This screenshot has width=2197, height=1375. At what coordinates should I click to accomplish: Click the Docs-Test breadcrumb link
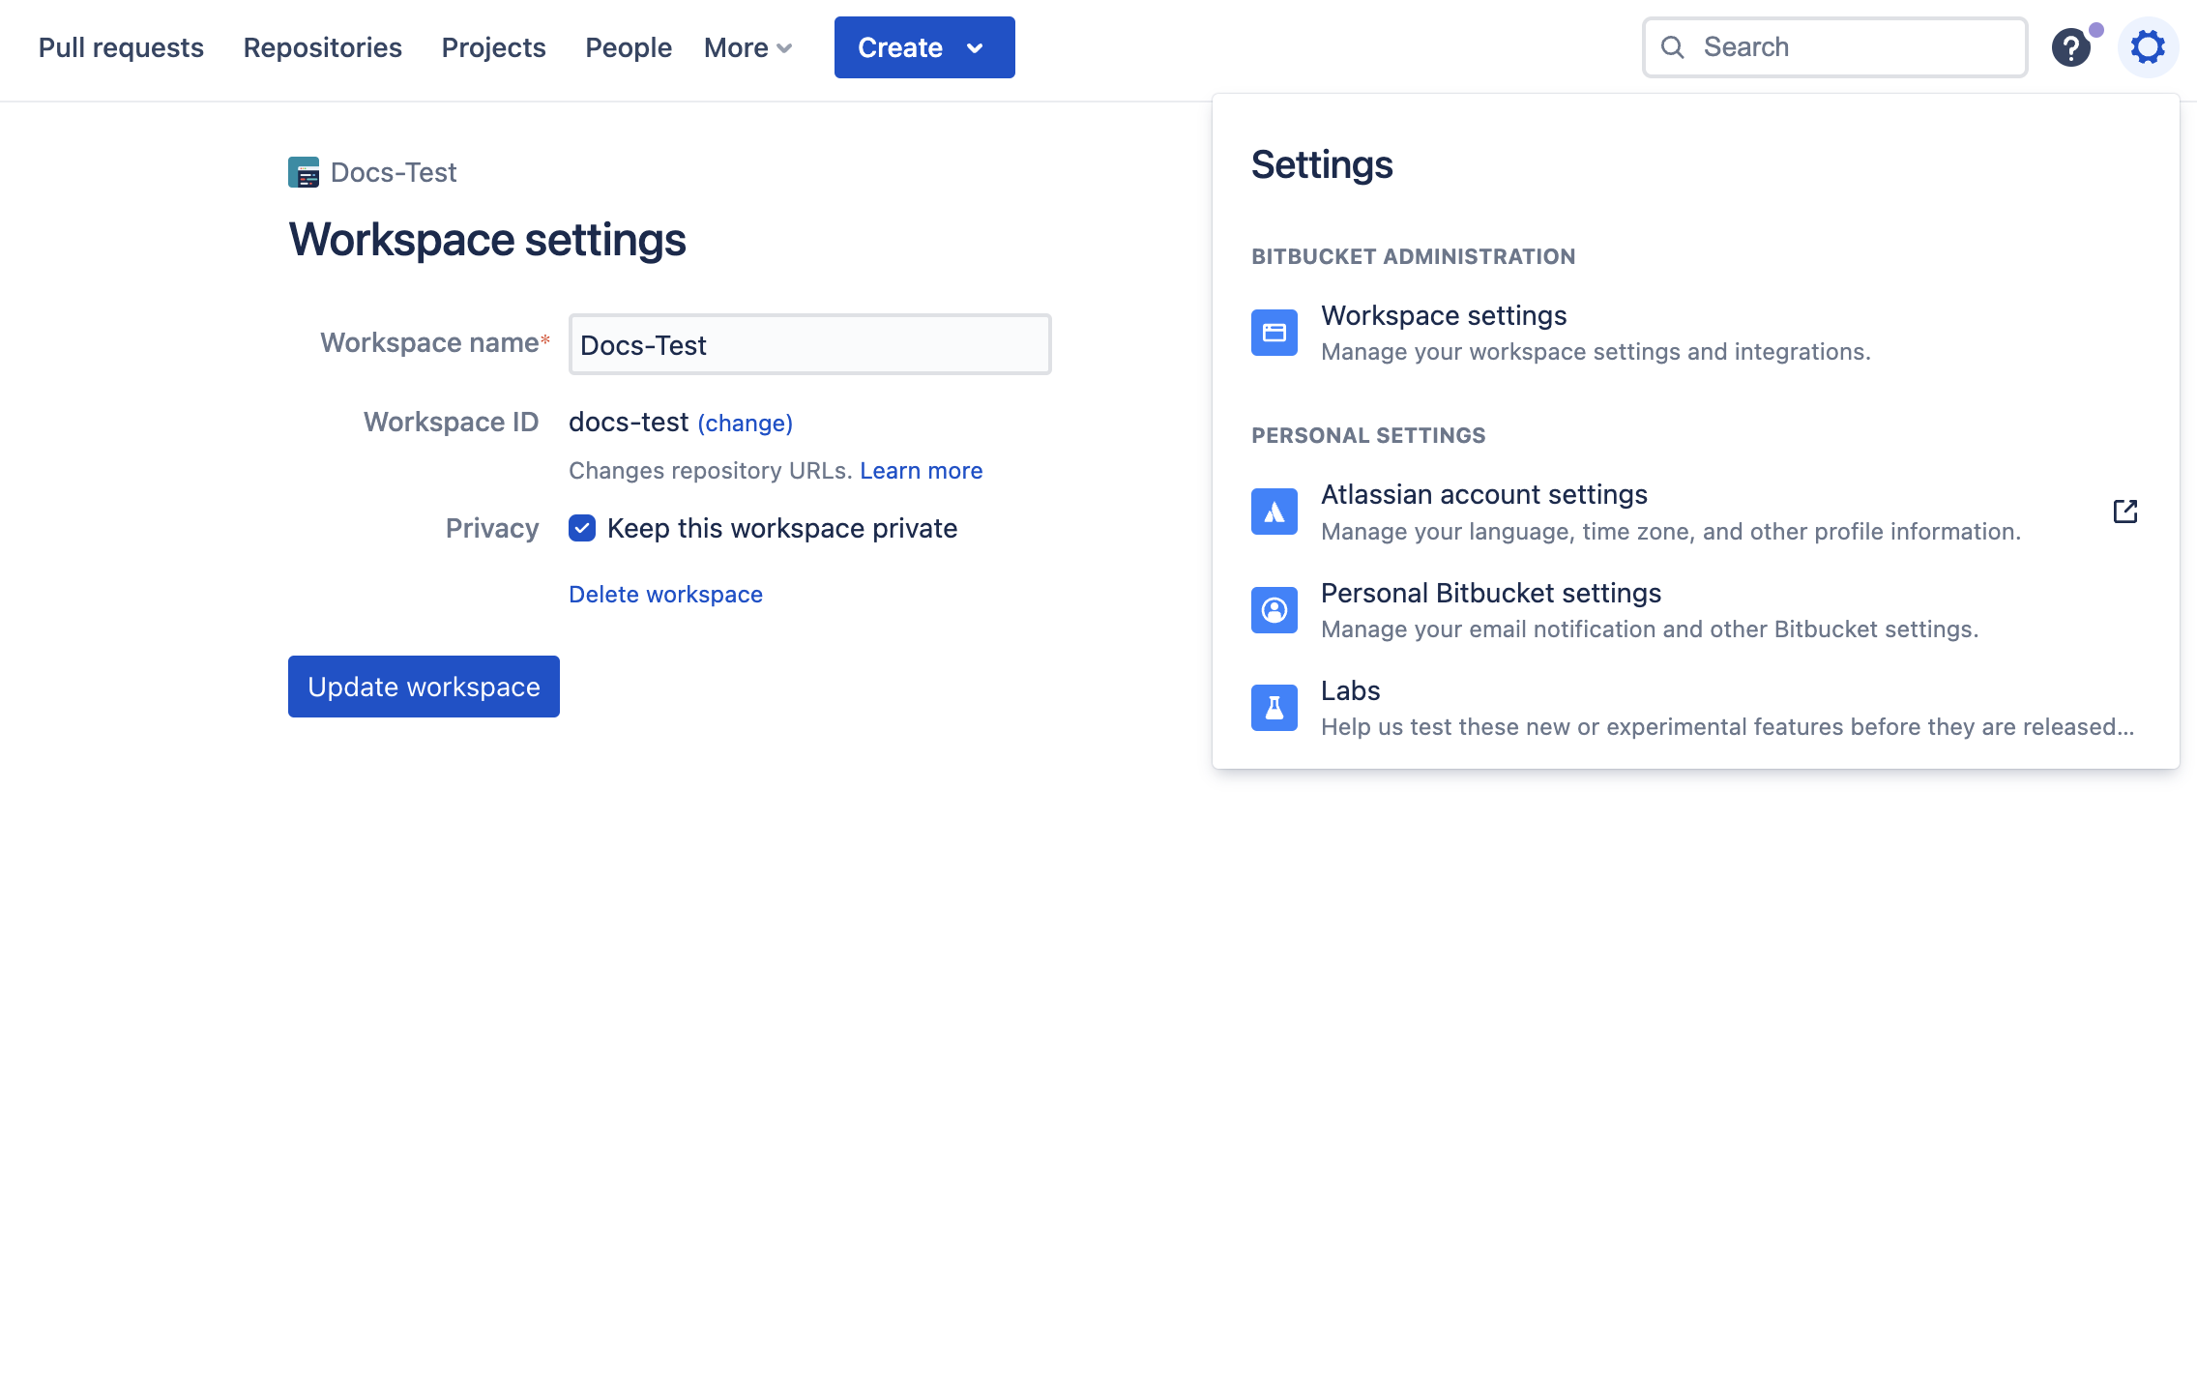[393, 172]
